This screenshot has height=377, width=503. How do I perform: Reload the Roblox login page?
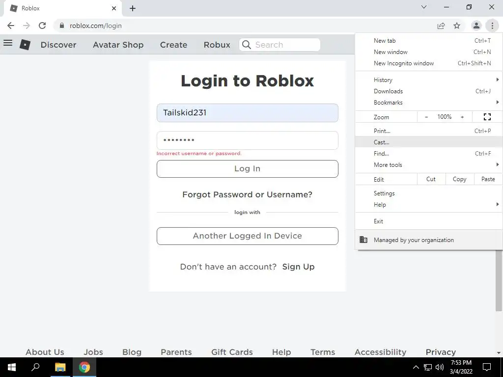pyautogui.click(x=42, y=26)
